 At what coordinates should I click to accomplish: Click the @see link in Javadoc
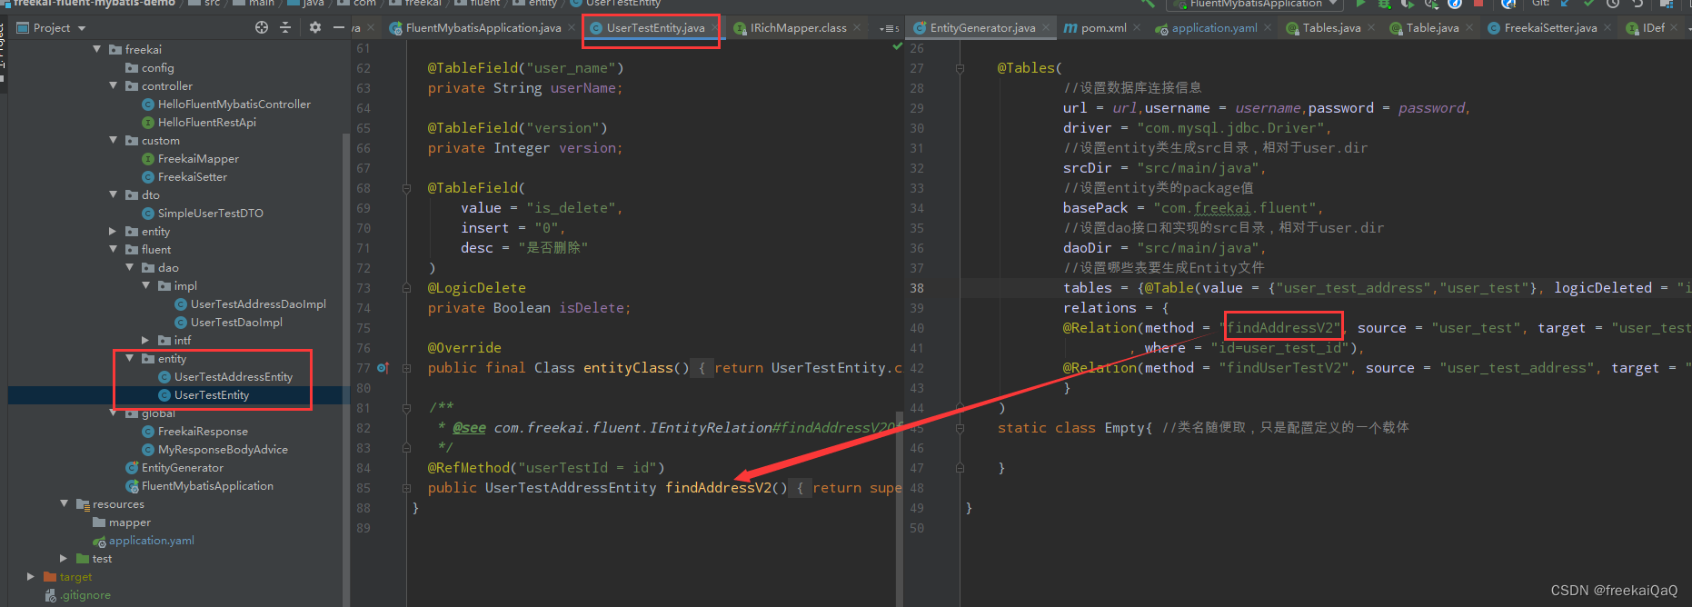(x=469, y=428)
